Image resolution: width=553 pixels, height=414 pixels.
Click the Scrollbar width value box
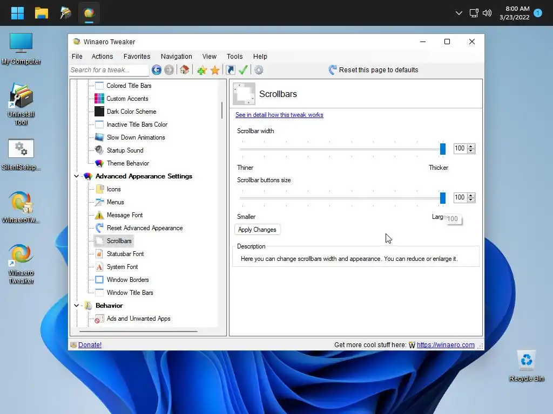click(x=460, y=149)
